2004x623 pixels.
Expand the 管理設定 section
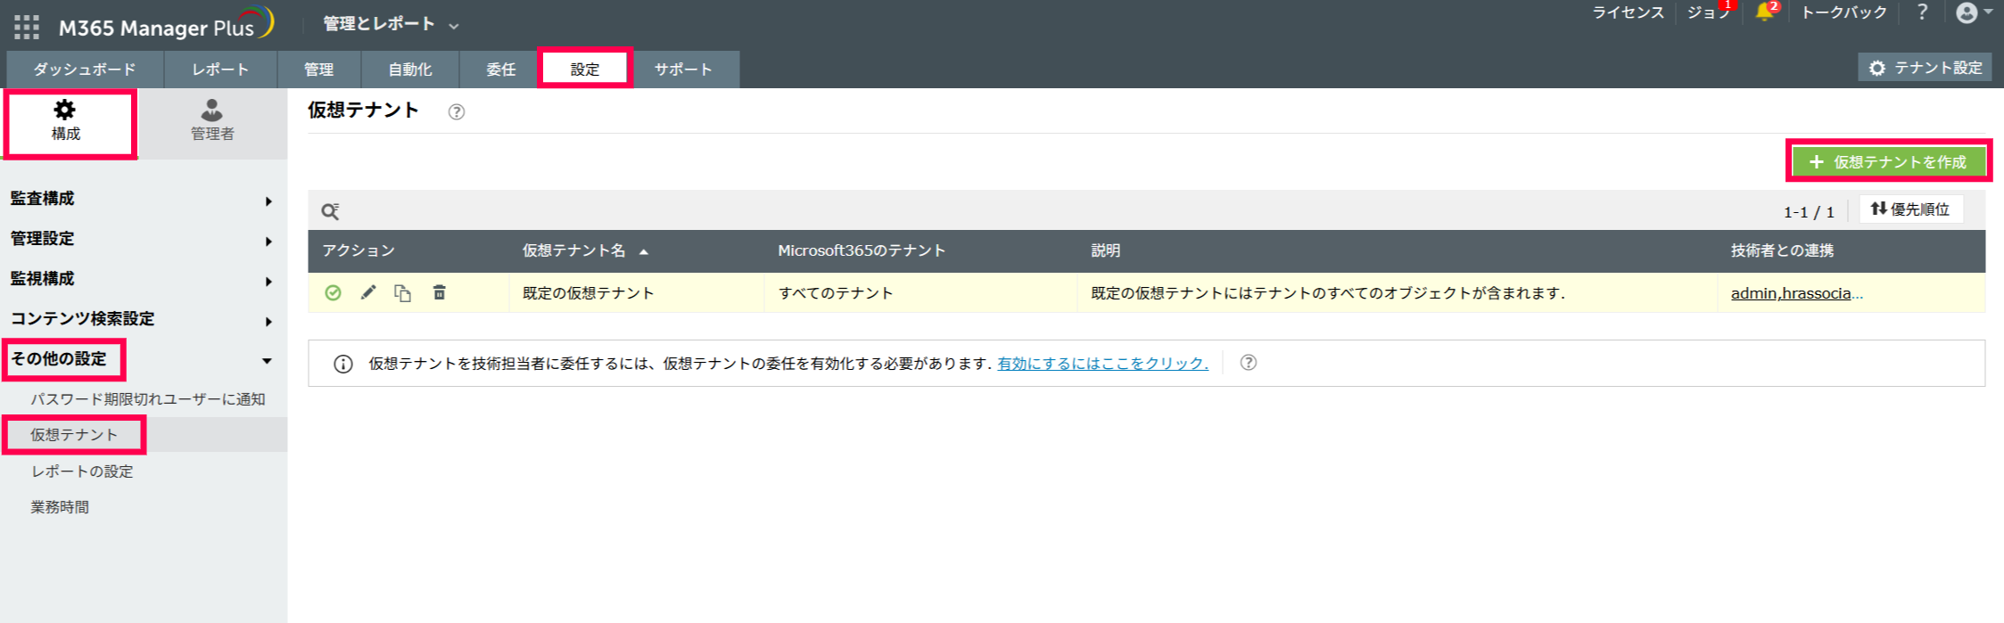click(143, 239)
